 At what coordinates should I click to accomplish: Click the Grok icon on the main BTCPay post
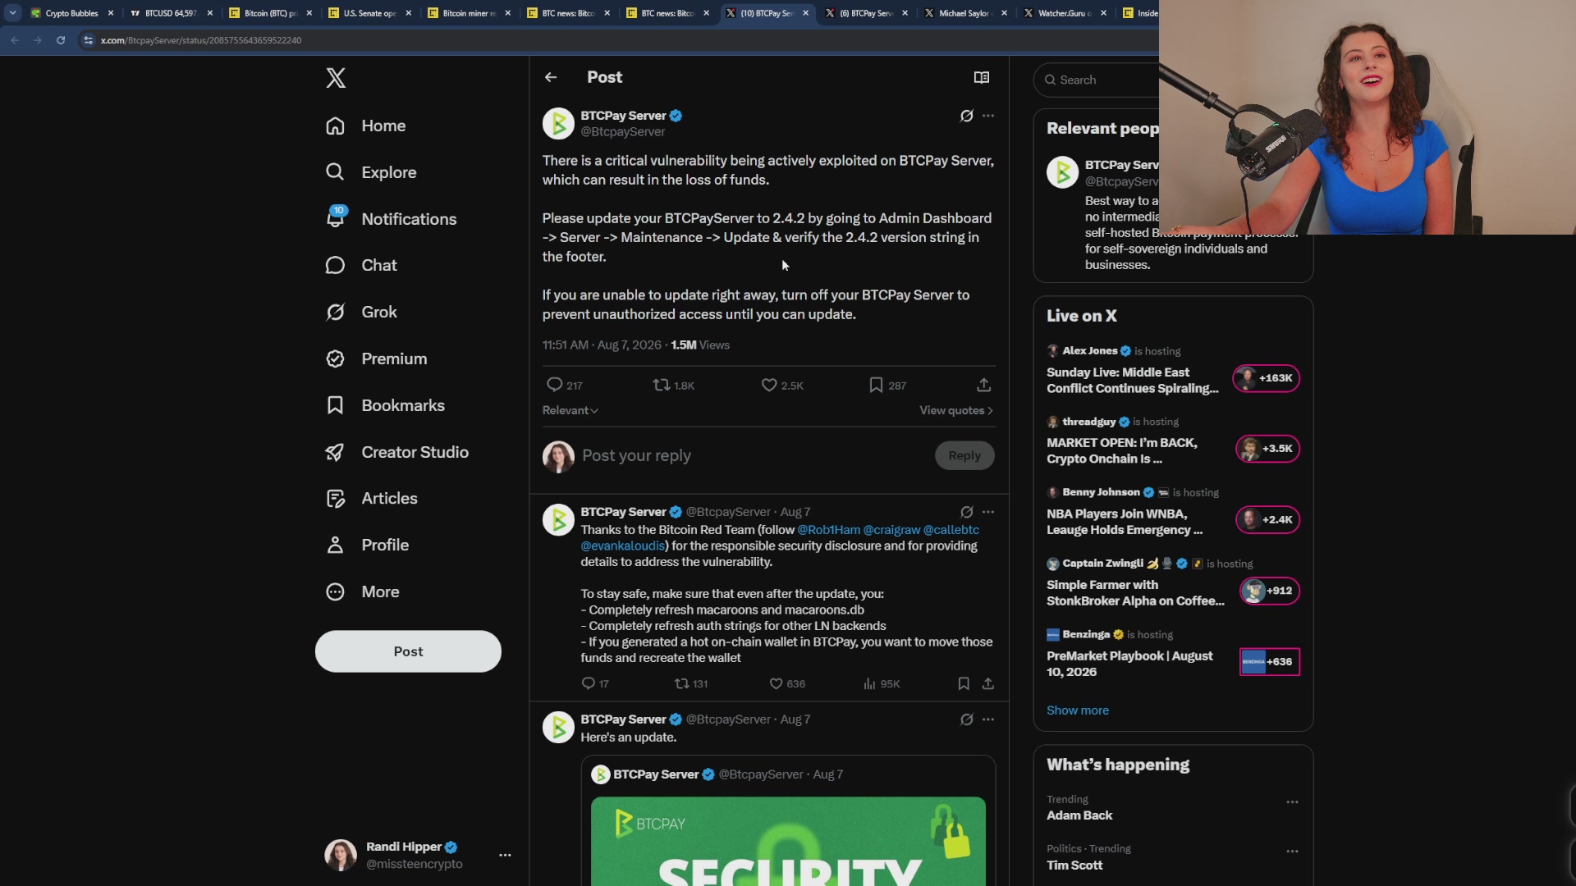point(966,116)
